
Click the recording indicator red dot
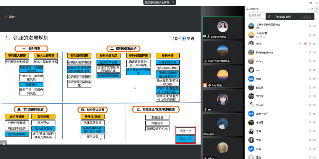[5, 17]
